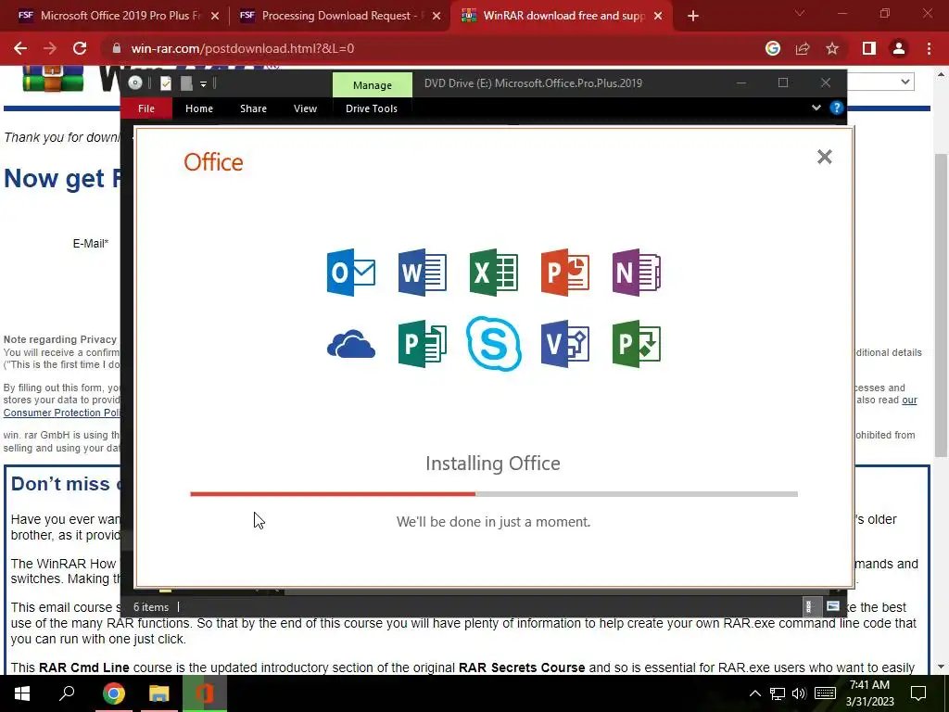Click the Outlook icon in Office installer
The image size is (949, 712).
click(350, 273)
